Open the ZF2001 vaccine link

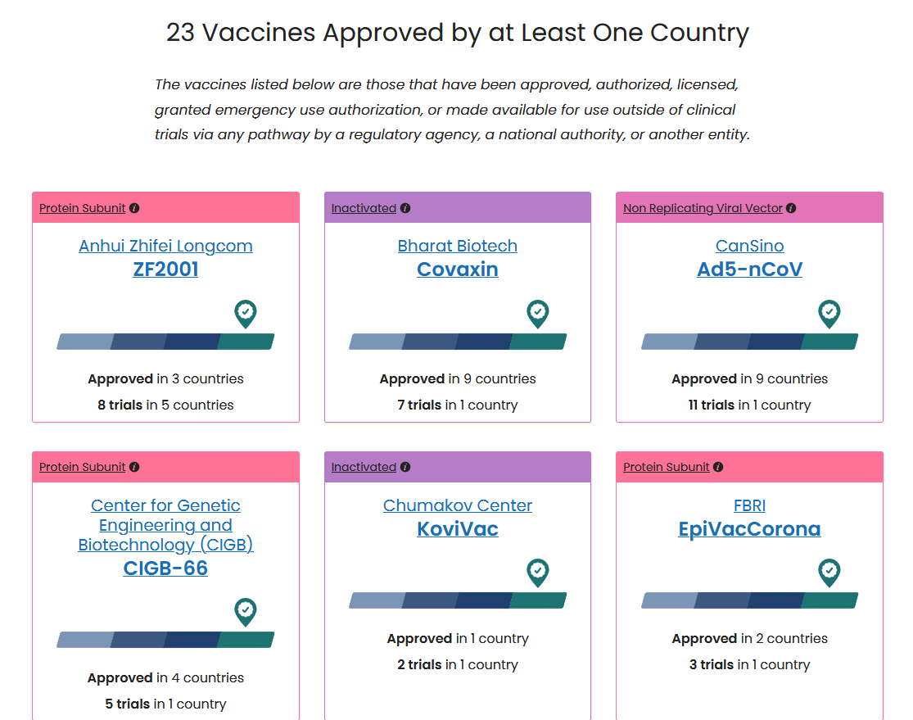pyautogui.click(x=166, y=269)
